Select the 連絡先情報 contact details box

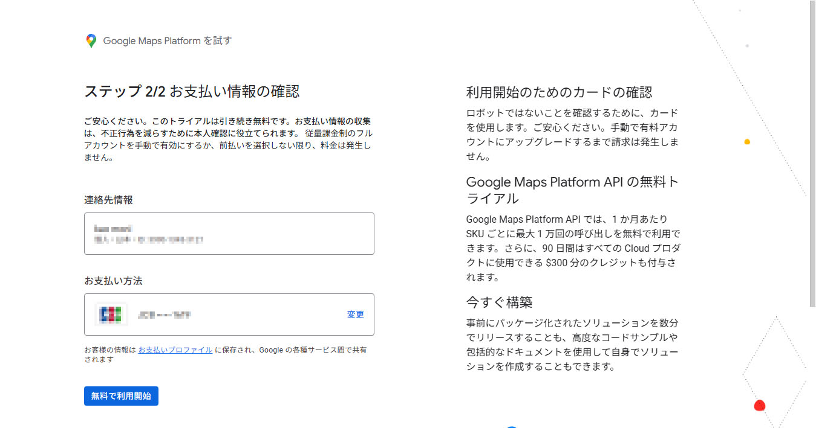(229, 234)
